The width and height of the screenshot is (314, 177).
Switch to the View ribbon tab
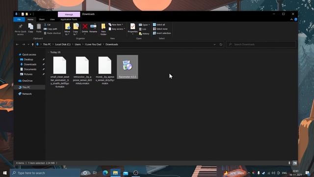click(52, 20)
